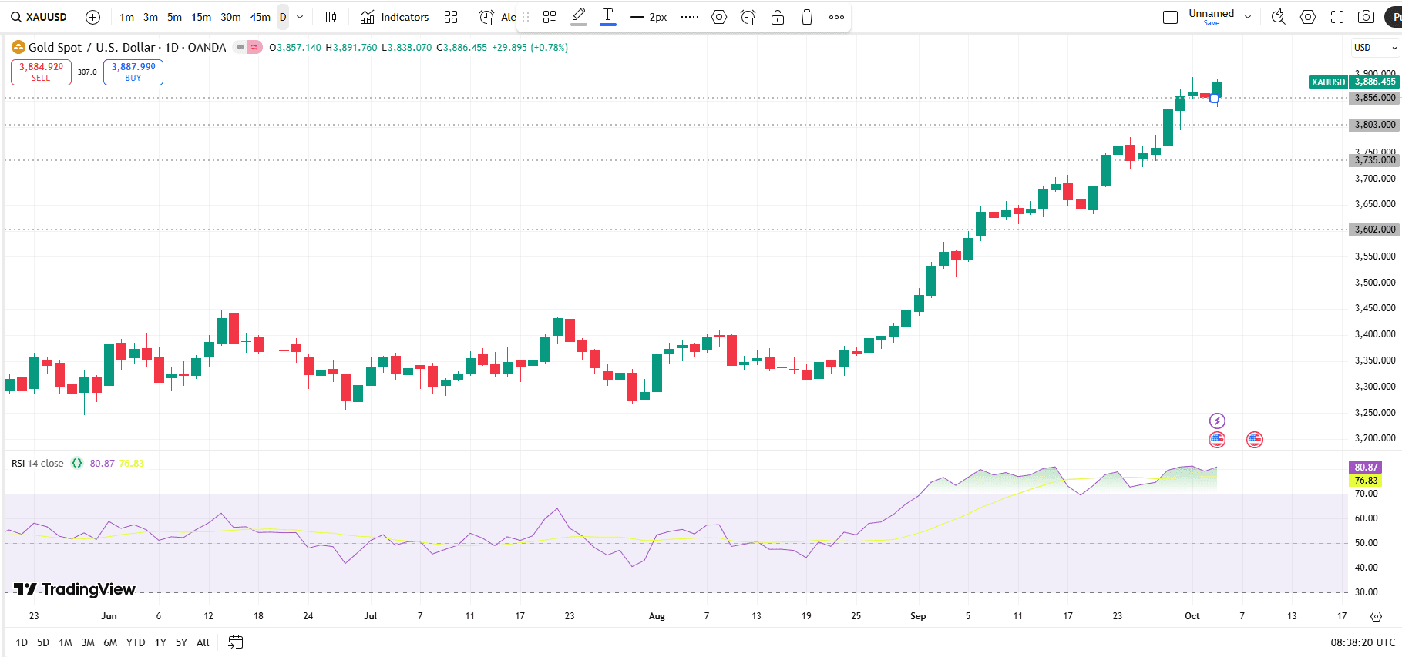Toggle the layout square selector
The image size is (1402, 657).
coord(1170,17)
